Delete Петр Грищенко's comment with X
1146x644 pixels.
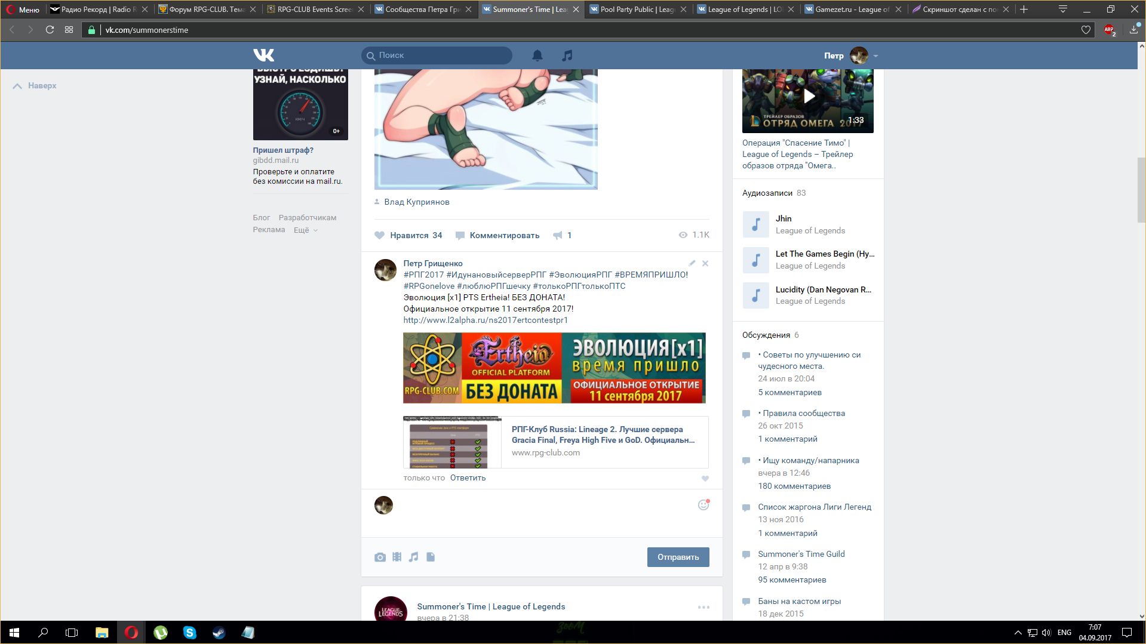pos(705,263)
